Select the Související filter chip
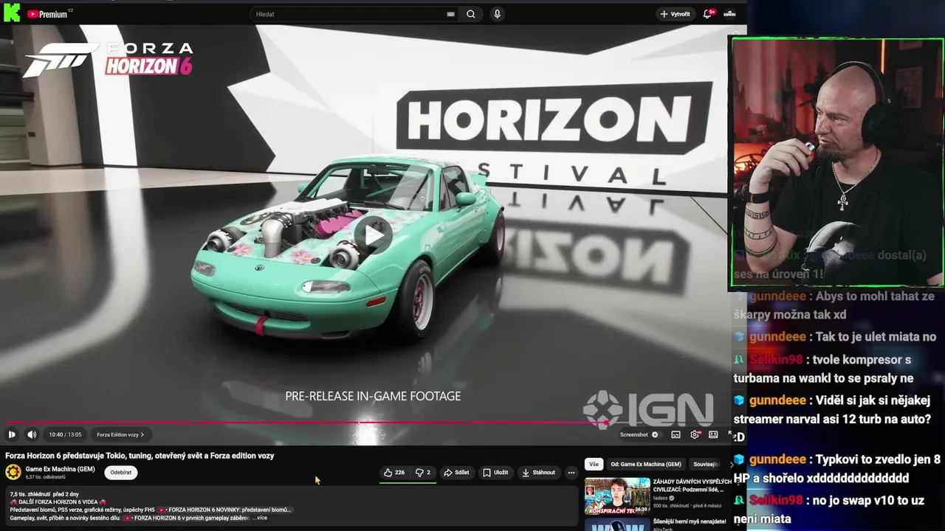The width and height of the screenshot is (945, 531). [x=706, y=465]
